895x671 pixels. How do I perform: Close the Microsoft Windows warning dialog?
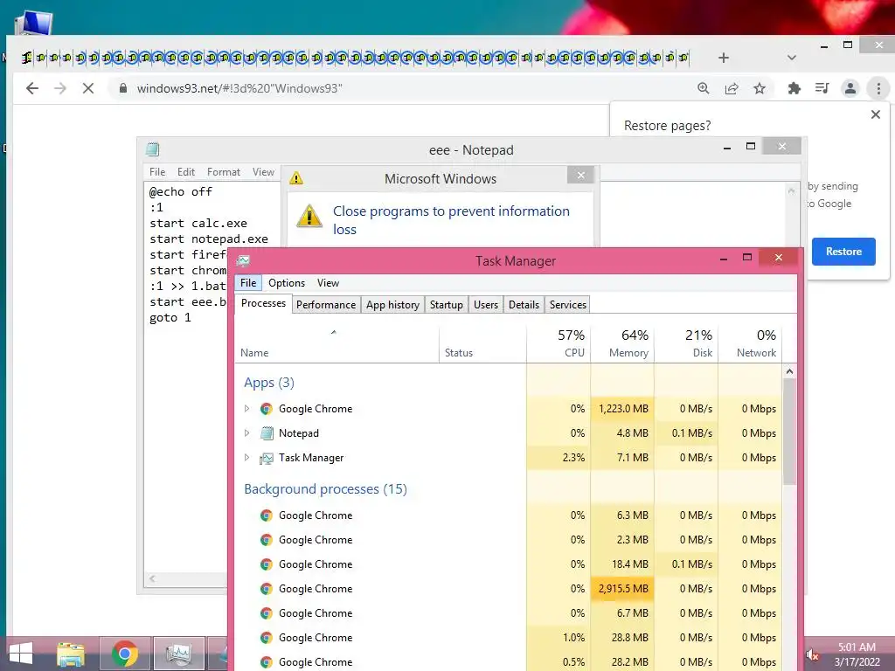click(580, 175)
